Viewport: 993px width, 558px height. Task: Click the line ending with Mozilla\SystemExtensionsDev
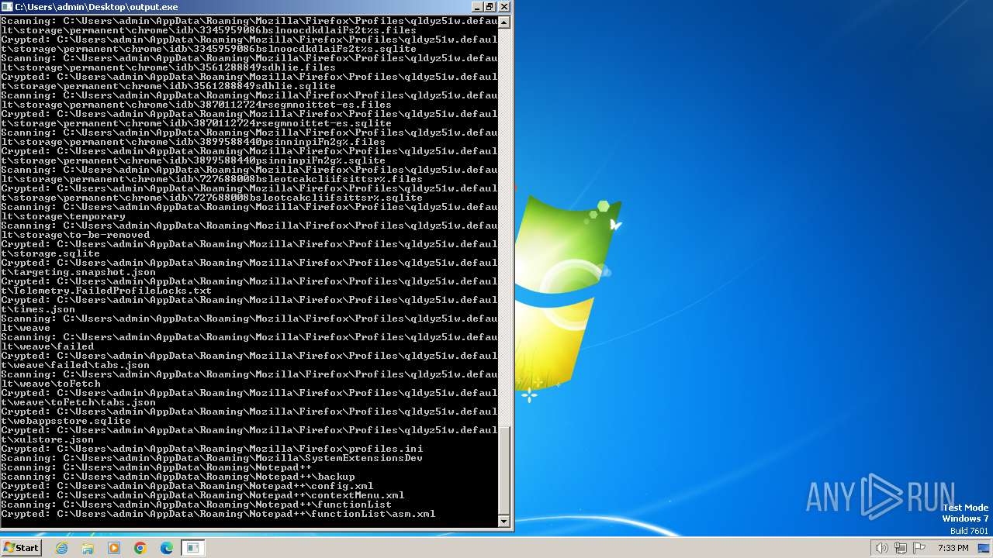click(212, 458)
